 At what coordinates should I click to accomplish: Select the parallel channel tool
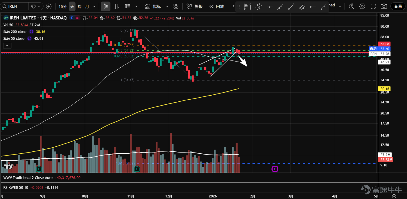pyautogui.click(x=302, y=7)
